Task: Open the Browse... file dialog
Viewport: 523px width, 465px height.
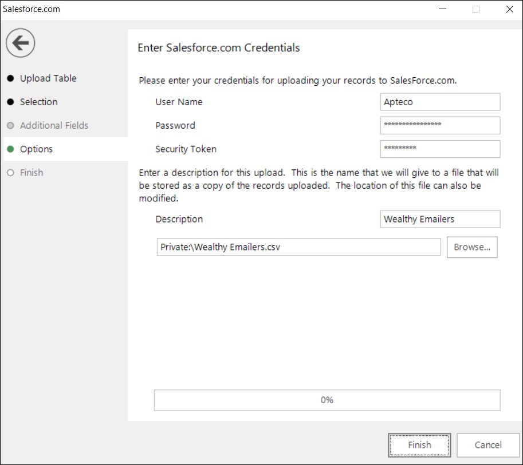Action: click(472, 247)
